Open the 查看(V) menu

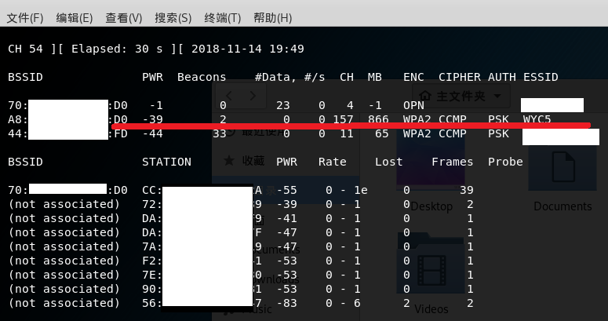pyautogui.click(x=124, y=17)
